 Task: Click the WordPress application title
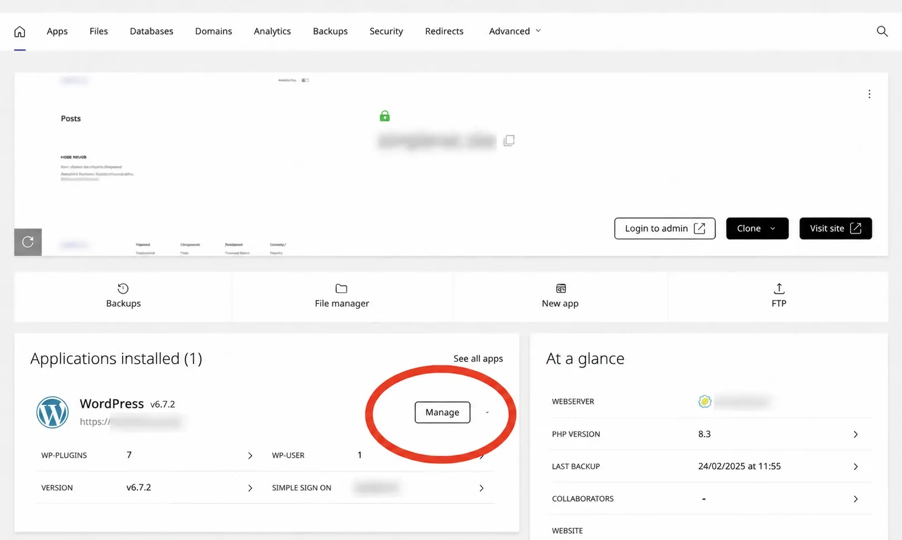pyautogui.click(x=112, y=404)
